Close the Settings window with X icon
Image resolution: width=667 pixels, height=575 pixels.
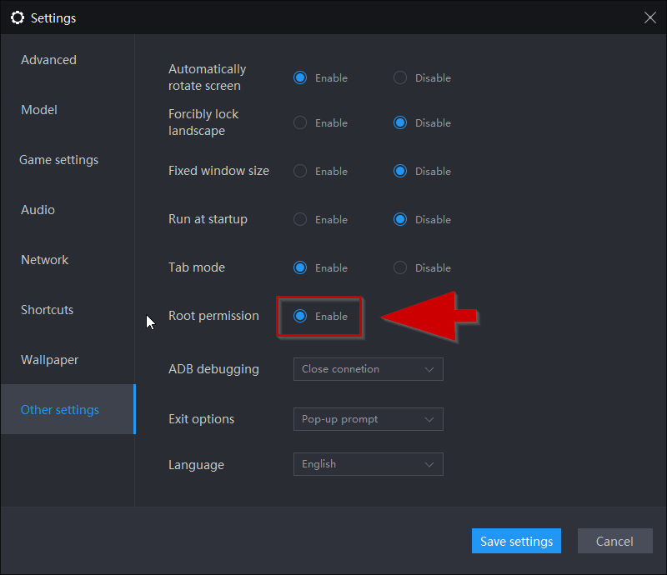pyautogui.click(x=650, y=17)
